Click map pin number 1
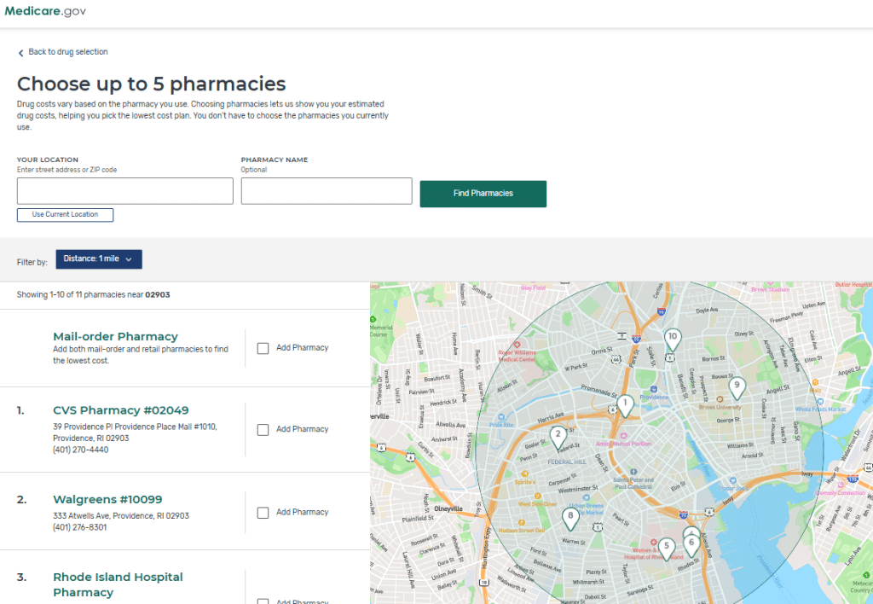 point(625,404)
